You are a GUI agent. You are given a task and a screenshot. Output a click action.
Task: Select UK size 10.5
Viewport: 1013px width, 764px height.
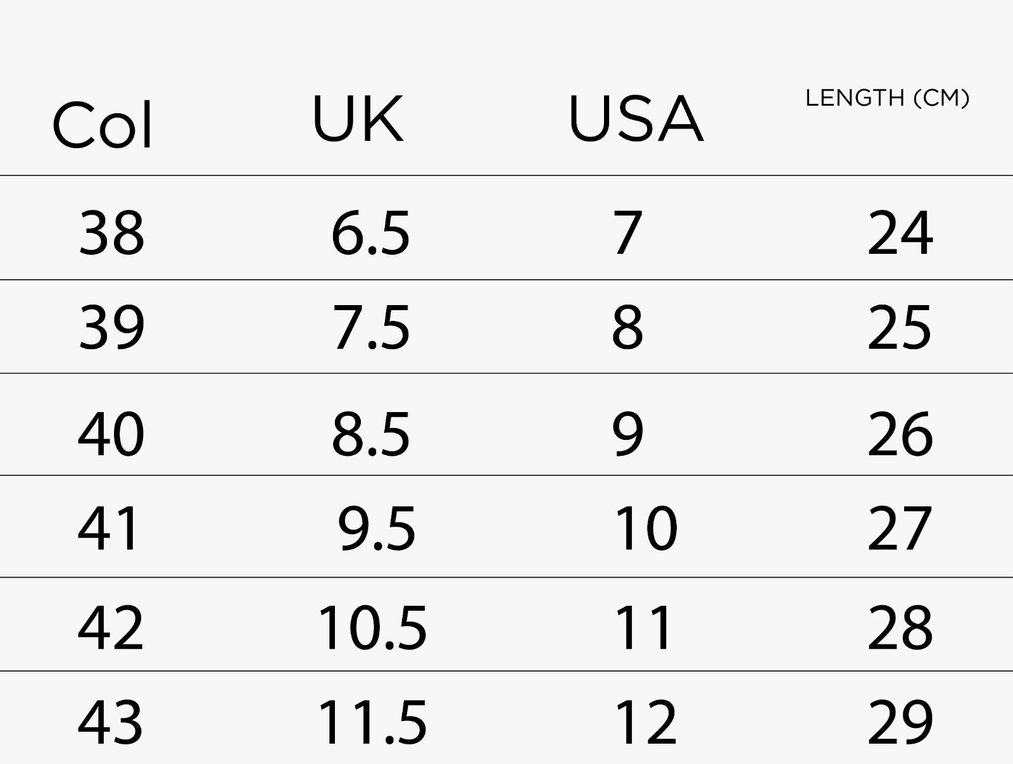point(372,628)
